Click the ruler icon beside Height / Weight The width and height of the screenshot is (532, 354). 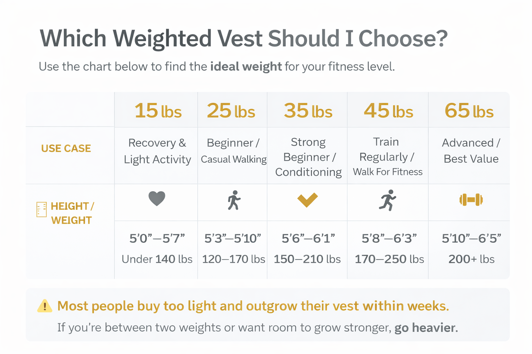42,209
